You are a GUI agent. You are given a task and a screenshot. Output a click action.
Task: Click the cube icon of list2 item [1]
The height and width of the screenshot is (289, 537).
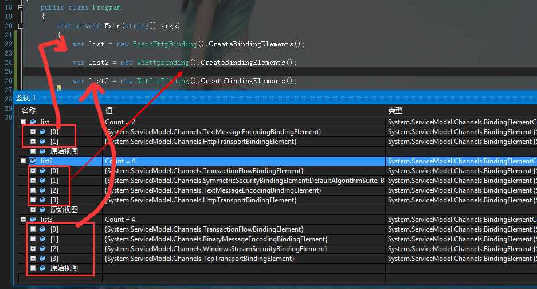click(42, 180)
